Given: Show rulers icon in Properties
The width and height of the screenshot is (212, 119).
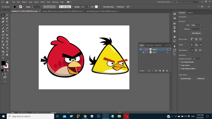Looking at the screenshot, I should 192,39.
